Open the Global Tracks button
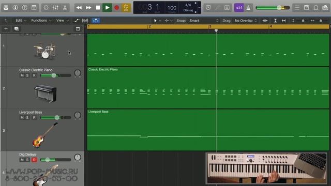This screenshot has width=331, height=186. tap(78, 28)
